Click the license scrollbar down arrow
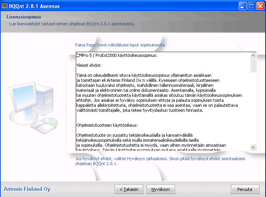 pos(253,147)
